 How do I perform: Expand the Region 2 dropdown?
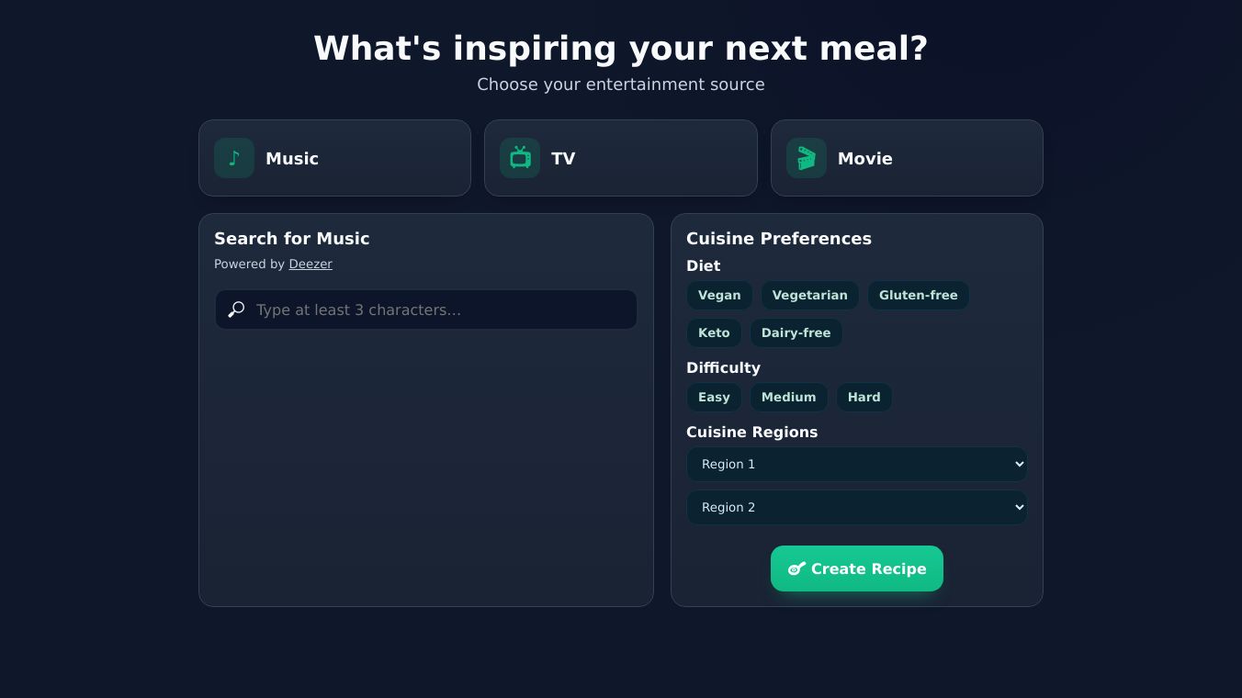[x=856, y=507]
